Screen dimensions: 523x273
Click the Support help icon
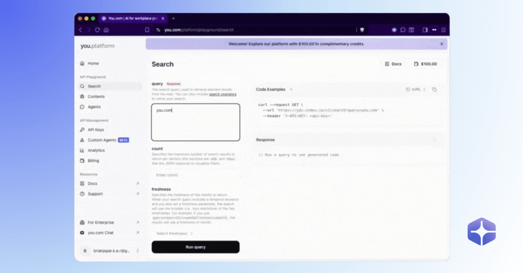pyautogui.click(x=82, y=194)
